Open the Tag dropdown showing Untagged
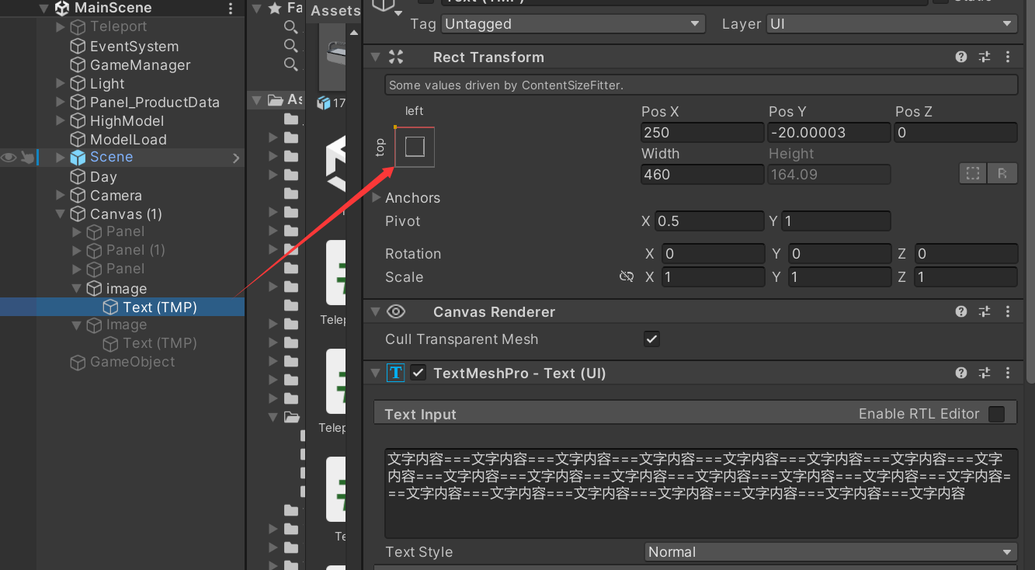 pyautogui.click(x=574, y=24)
